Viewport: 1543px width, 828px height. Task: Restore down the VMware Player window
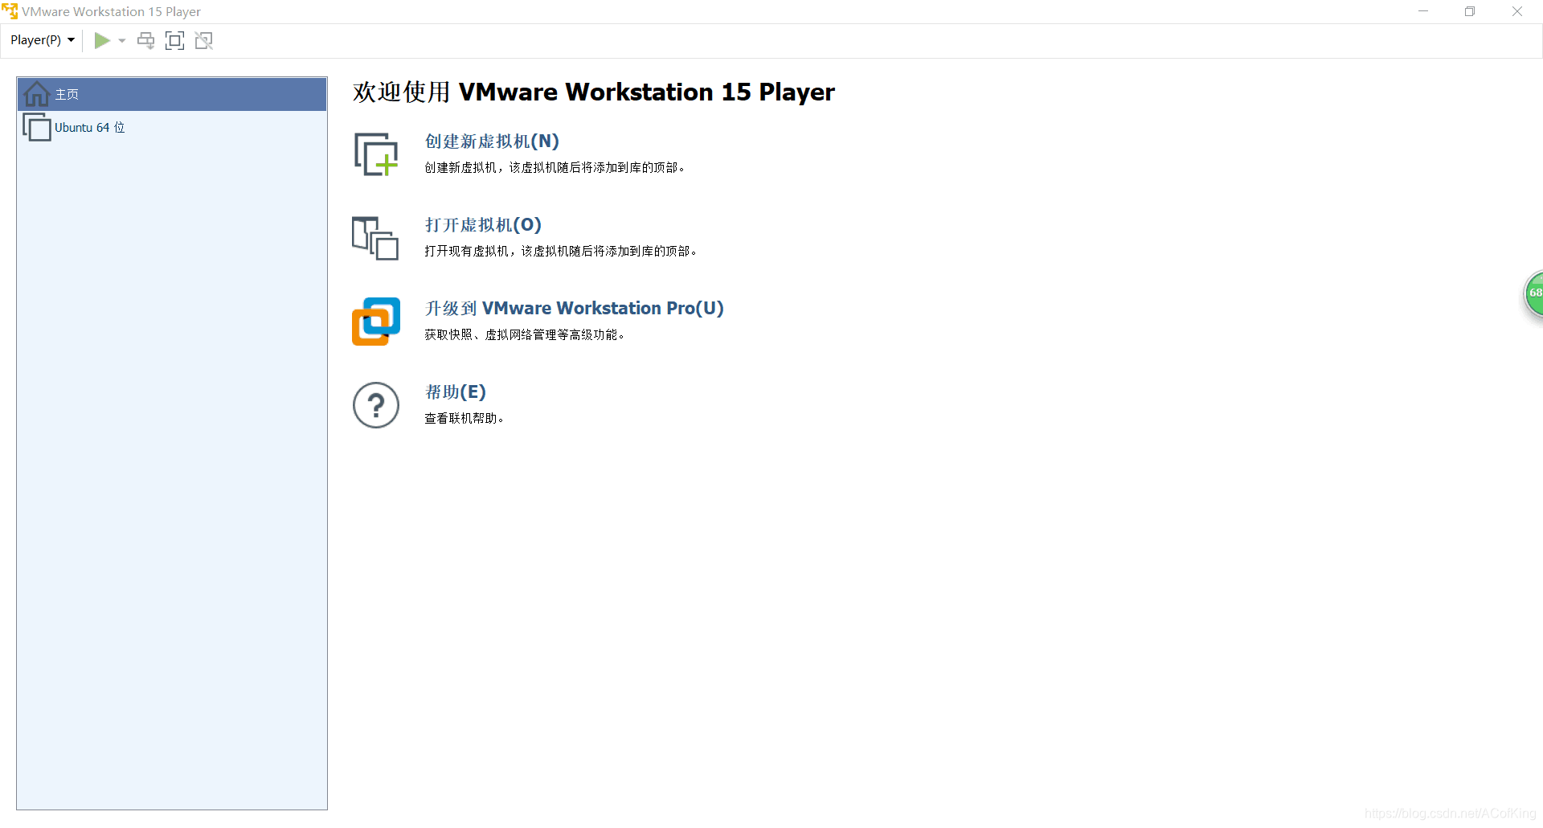[x=1470, y=11]
